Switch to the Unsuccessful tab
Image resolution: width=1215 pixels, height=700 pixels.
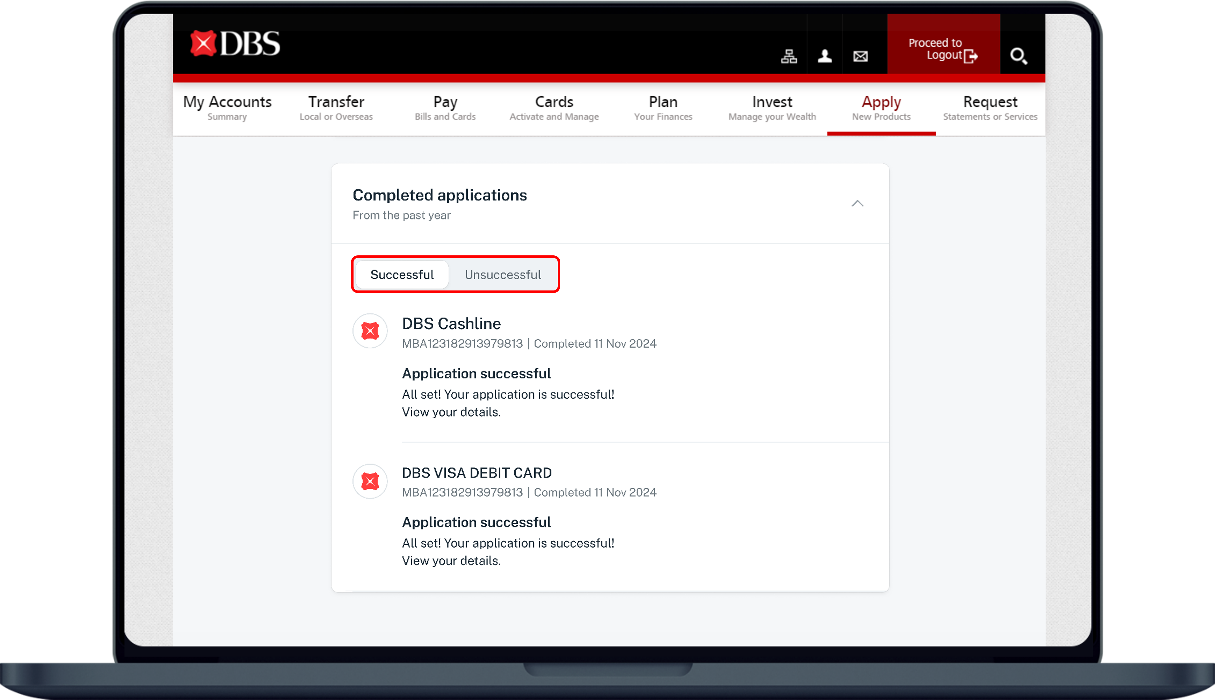(503, 275)
